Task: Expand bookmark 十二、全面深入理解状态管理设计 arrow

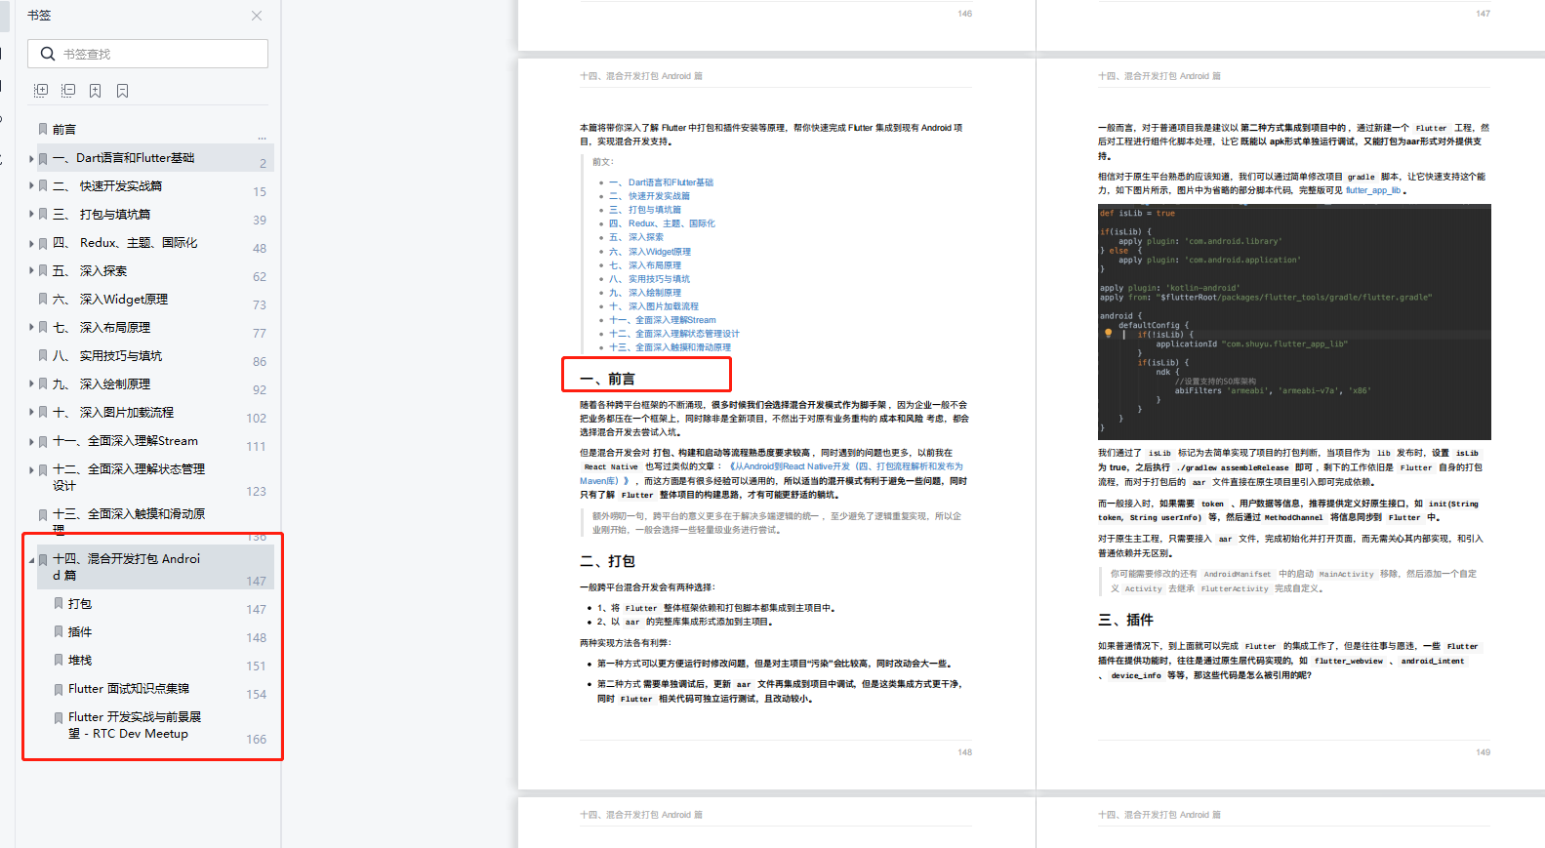Action: click(x=31, y=469)
